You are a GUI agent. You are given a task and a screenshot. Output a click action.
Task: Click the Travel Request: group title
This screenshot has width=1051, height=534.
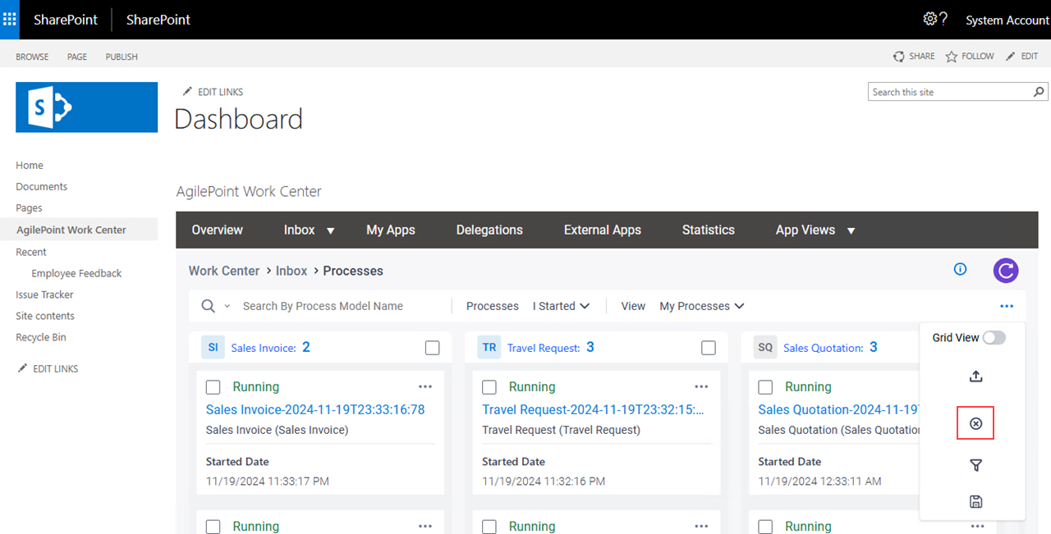tap(544, 348)
